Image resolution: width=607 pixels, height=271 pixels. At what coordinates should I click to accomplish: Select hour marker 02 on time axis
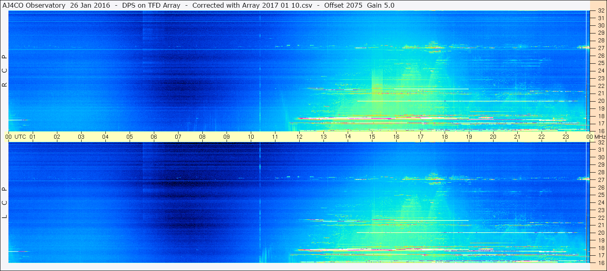(x=57, y=137)
